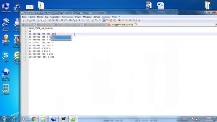Open the Окна menu
The height and width of the screenshot is (122, 217).
click(114, 17)
